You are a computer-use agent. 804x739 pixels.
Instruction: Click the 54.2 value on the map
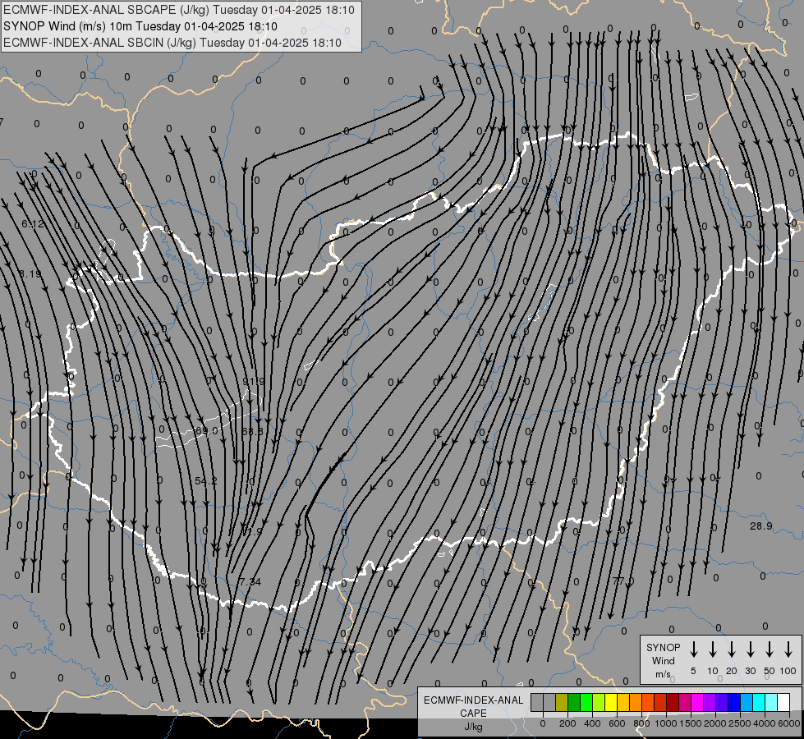tap(206, 480)
